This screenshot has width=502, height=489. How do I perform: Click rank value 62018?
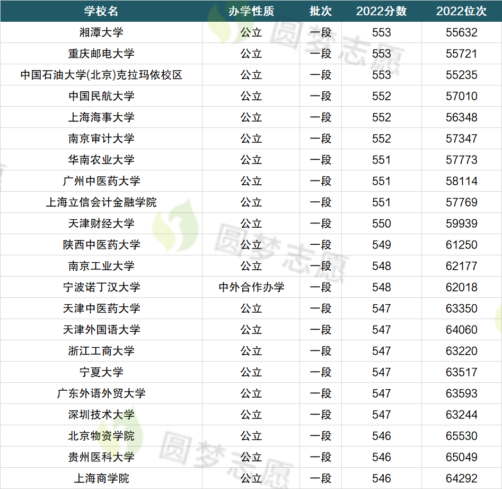point(461,287)
